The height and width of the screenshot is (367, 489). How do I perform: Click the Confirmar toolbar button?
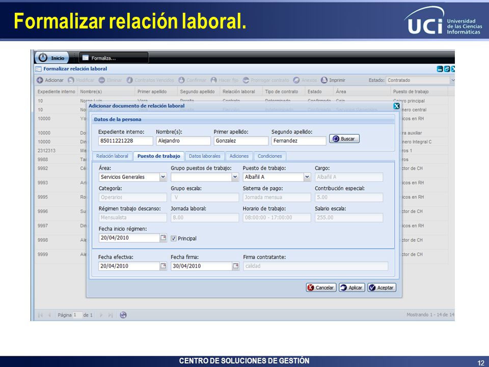[x=193, y=80]
